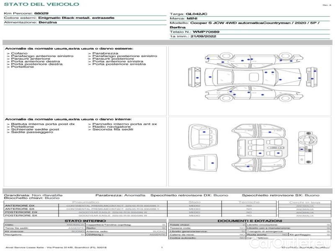
Task: Click the blue damage marker on dashboard diagram
Action: tap(302, 149)
